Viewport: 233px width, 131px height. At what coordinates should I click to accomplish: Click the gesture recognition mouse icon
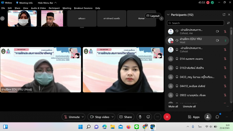(140, 117)
